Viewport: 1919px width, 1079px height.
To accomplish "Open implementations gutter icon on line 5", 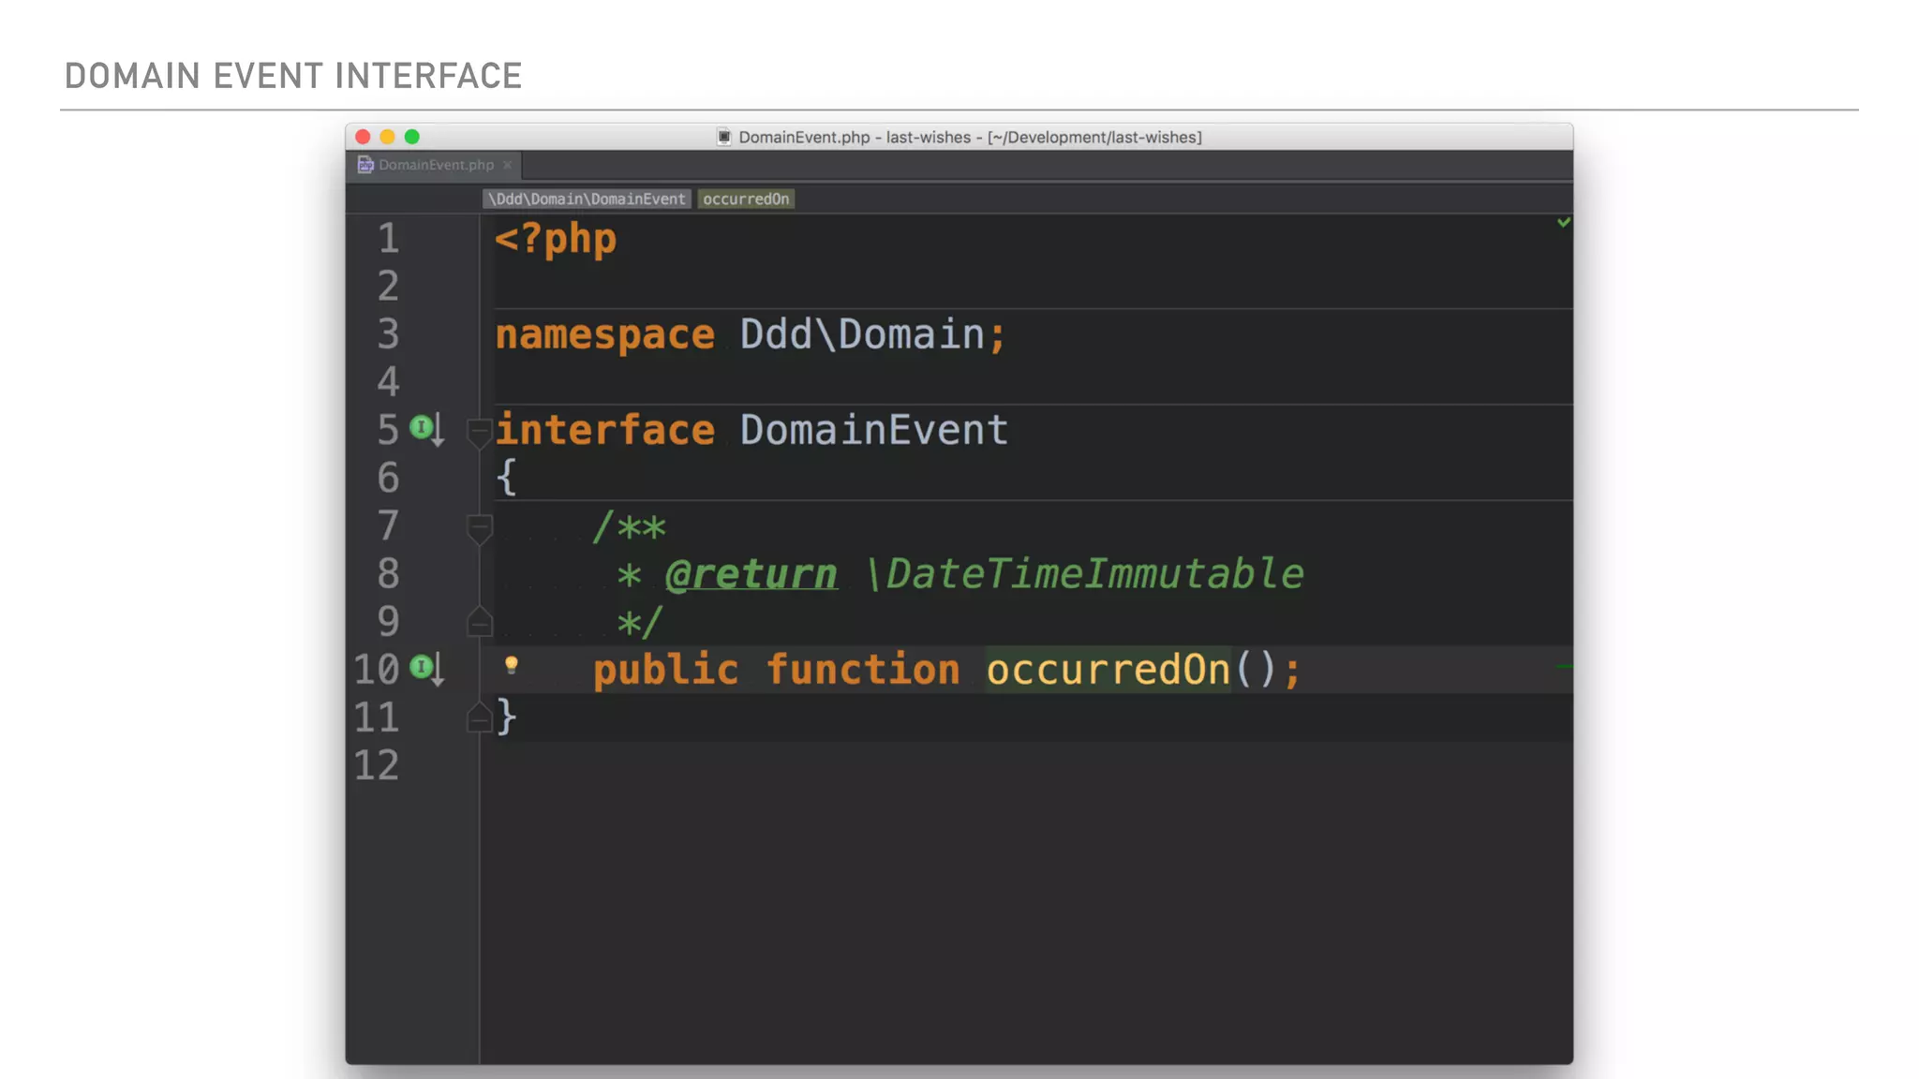I will click(426, 430).
